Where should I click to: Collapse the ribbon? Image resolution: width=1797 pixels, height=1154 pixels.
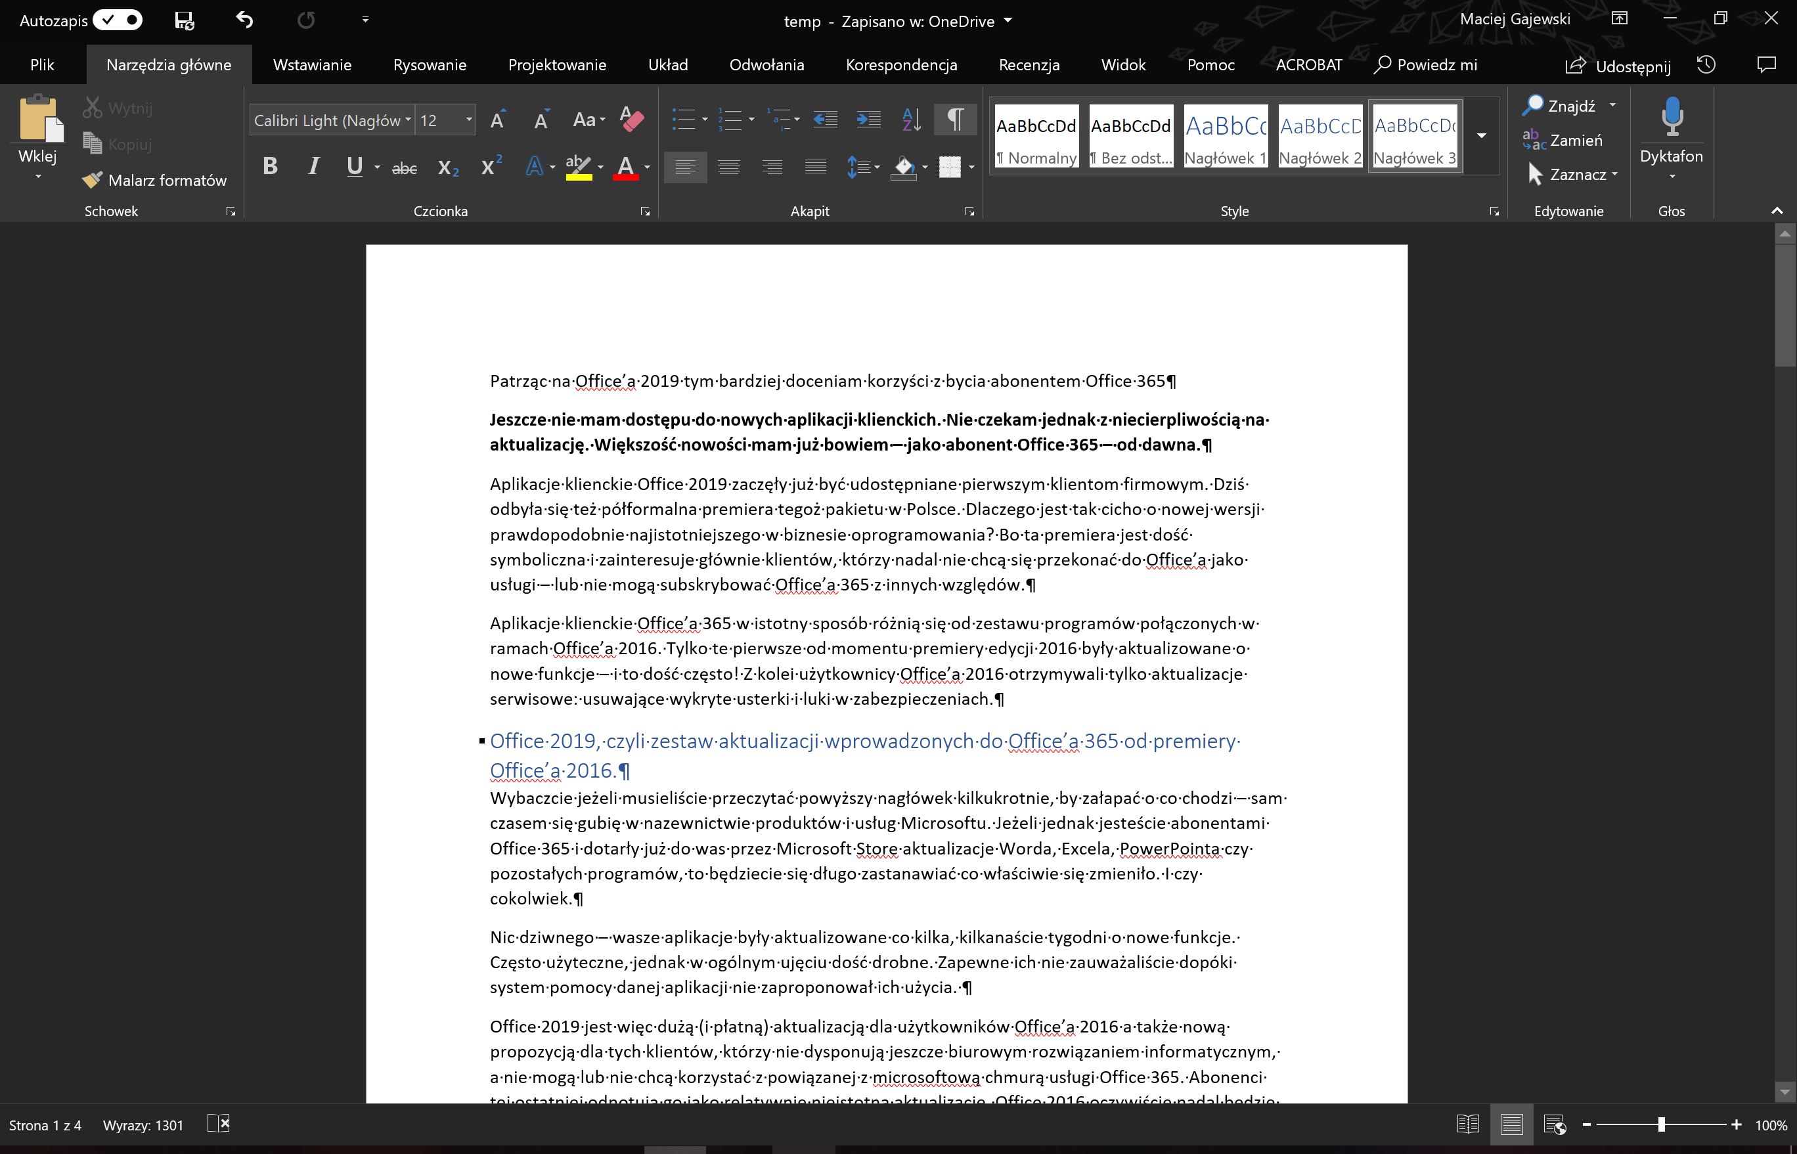1777,211
